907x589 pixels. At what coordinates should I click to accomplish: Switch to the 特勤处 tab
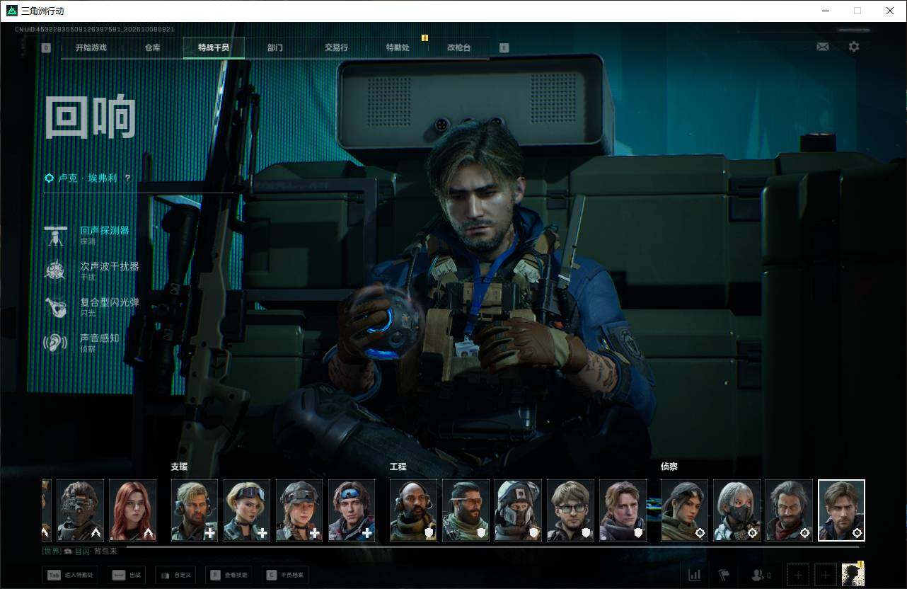(398, 48)
